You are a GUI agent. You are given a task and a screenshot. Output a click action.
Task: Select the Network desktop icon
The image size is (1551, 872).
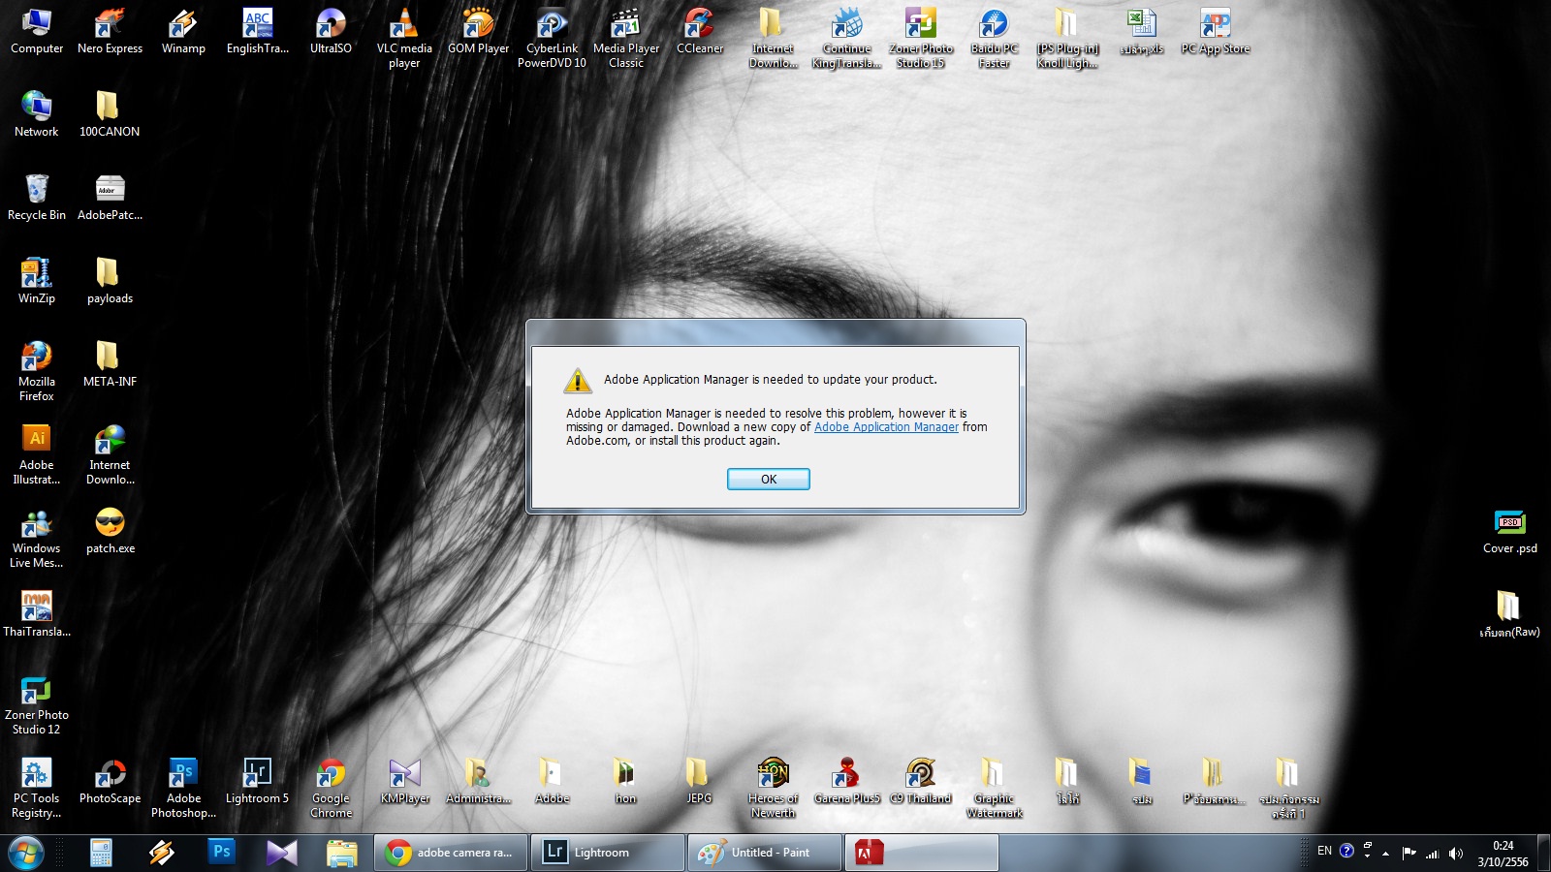(37, 113)
